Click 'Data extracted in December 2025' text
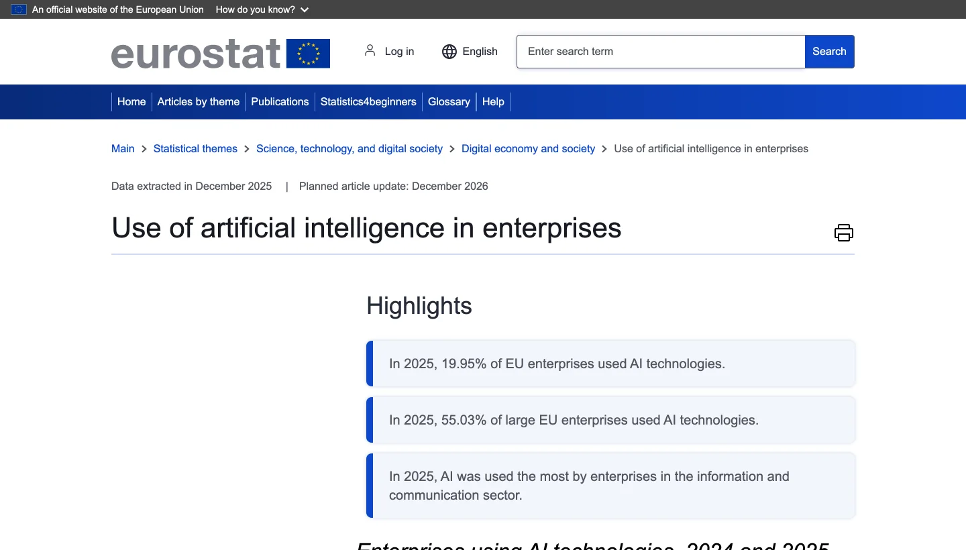The width and height of the screenshot is (966, 550). tap(192, 186)
